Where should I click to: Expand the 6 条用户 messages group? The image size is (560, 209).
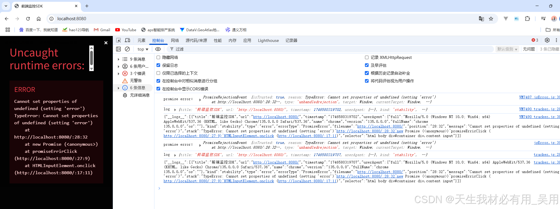[118, 66]
